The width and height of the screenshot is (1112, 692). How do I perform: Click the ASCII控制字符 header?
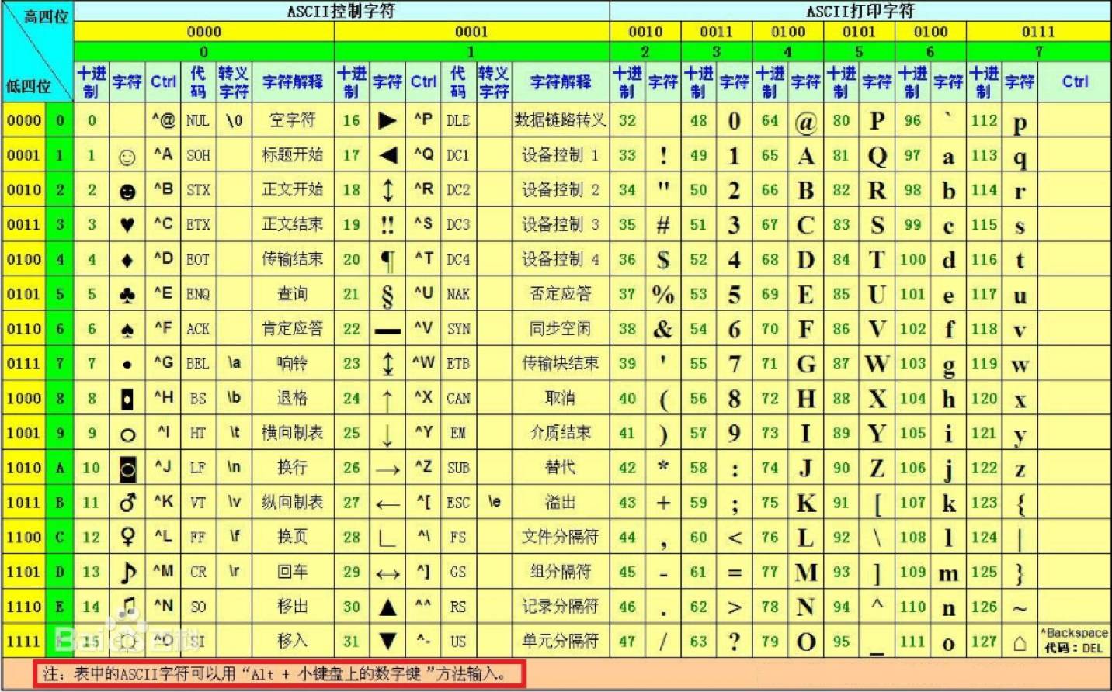[341, 11]
